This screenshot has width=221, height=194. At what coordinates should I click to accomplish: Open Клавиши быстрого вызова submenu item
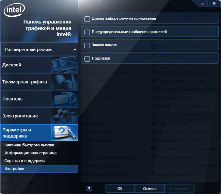(29, 145)
